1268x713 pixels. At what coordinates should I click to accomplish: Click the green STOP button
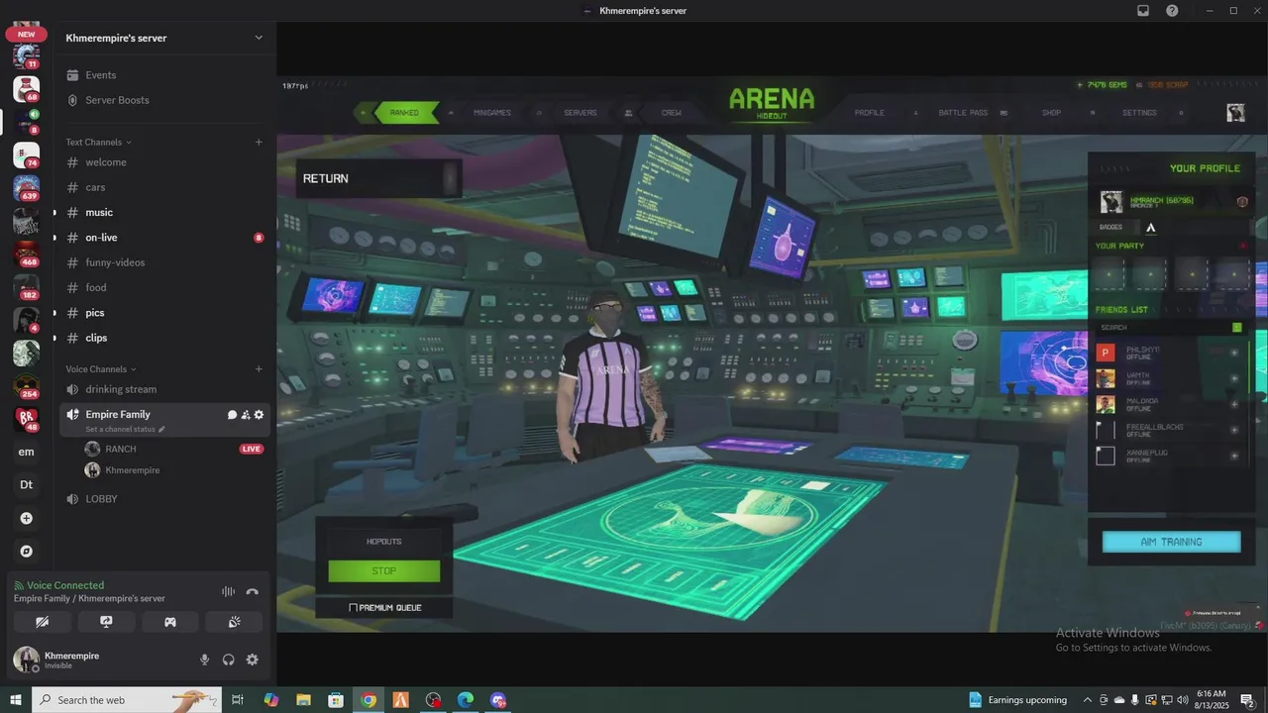[384, 571]
